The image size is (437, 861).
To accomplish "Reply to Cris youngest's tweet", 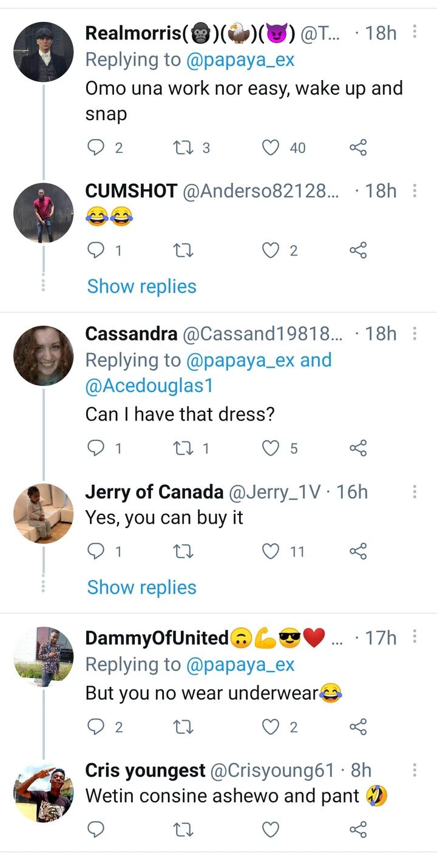I will (97, 829).
